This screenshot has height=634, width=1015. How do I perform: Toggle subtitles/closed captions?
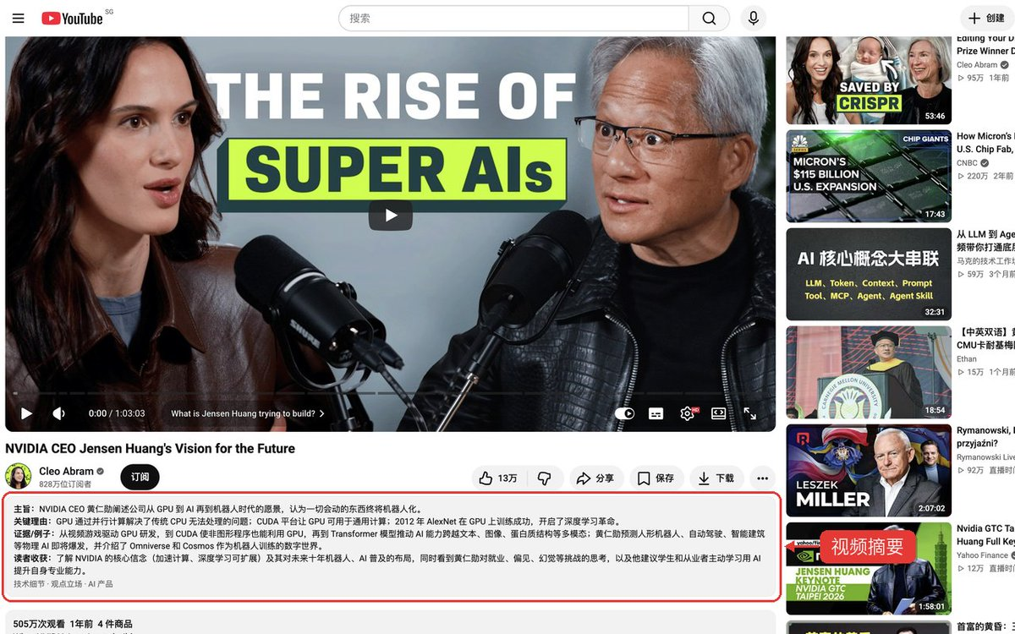coord(656,413)
